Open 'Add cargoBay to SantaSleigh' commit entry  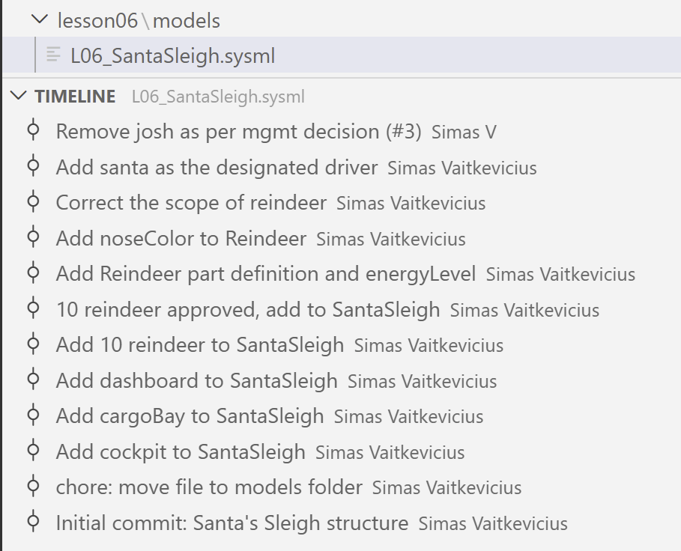(x=190, y=416)
